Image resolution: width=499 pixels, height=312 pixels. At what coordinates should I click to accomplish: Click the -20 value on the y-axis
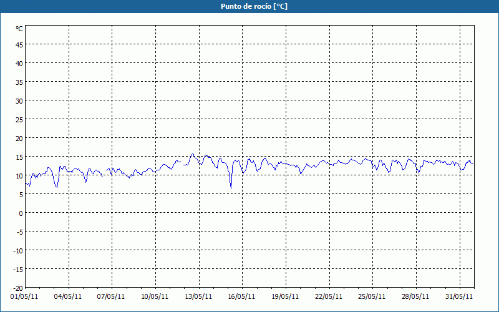click(18, 288)
